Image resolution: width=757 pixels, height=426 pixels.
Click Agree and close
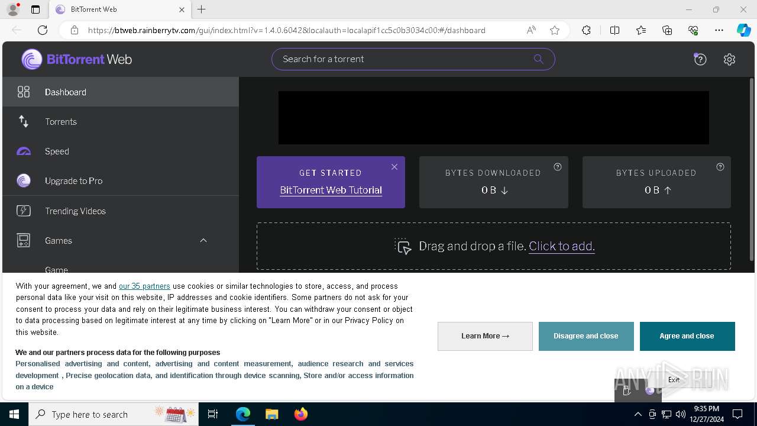pyautogui.click(x=687, y=336)
